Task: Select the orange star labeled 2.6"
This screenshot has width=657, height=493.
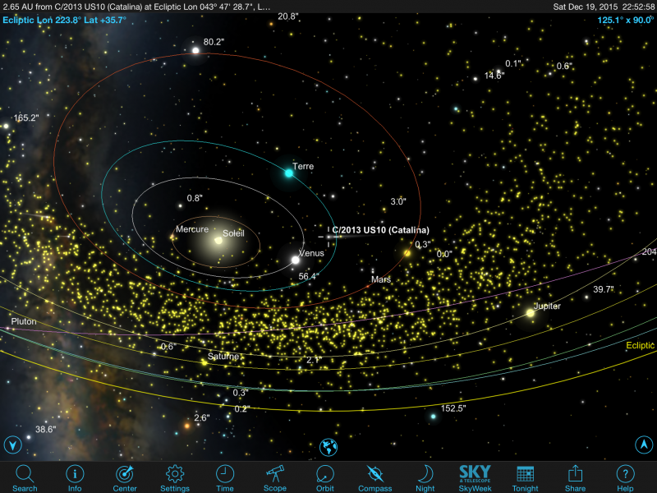Action: click(x=187, y=426)
